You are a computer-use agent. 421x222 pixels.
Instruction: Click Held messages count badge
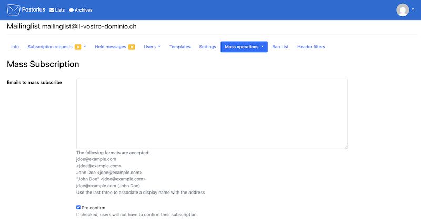tap(132, 47)
